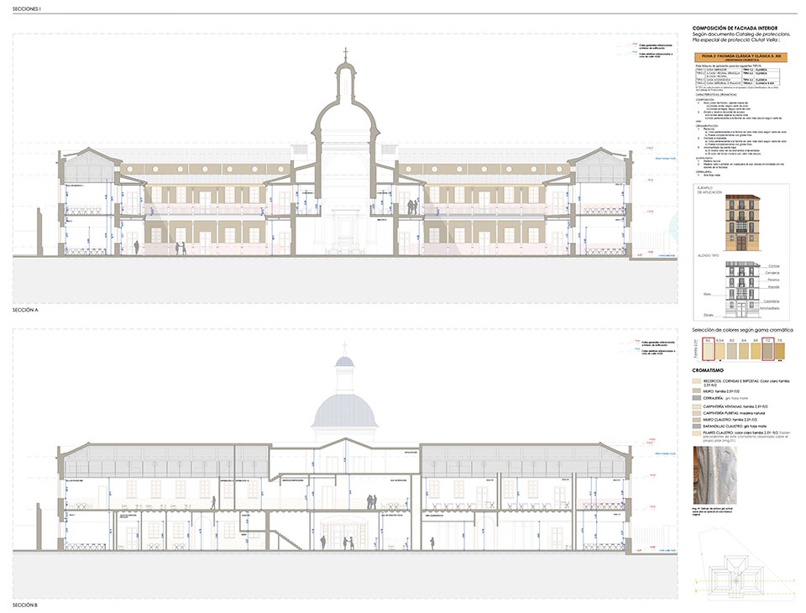Pick the Recercos, Cornisas e Impostas legend swatch

tap(695, 381)
